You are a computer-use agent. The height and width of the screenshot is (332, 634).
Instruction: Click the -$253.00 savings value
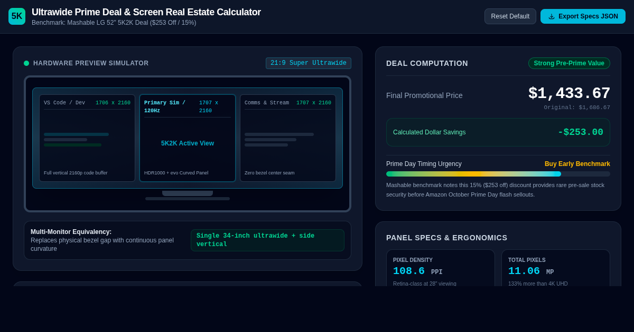tap(581, 132)
